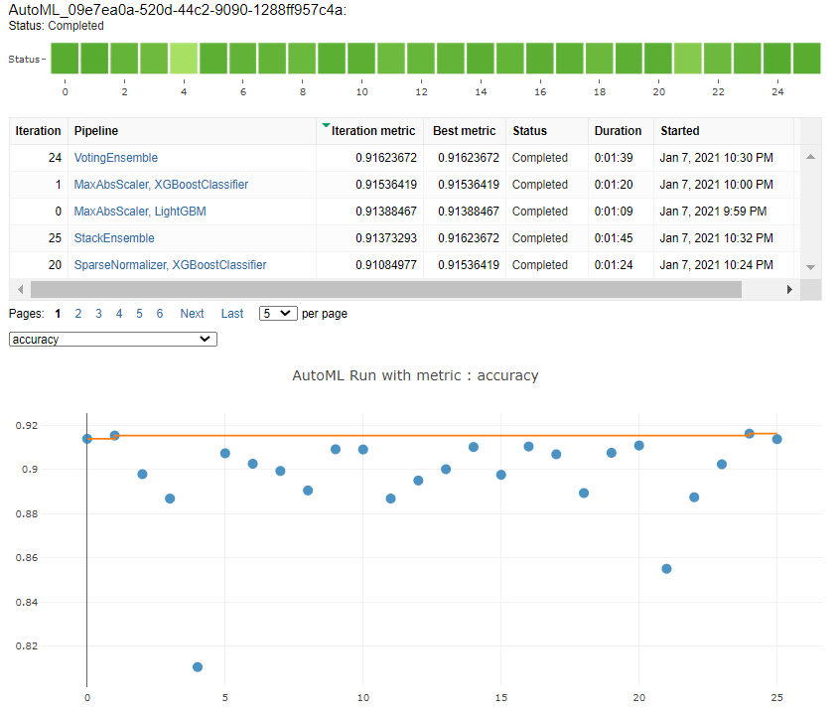Click the chart data point at iteration 18

click(x=584, y=493)
